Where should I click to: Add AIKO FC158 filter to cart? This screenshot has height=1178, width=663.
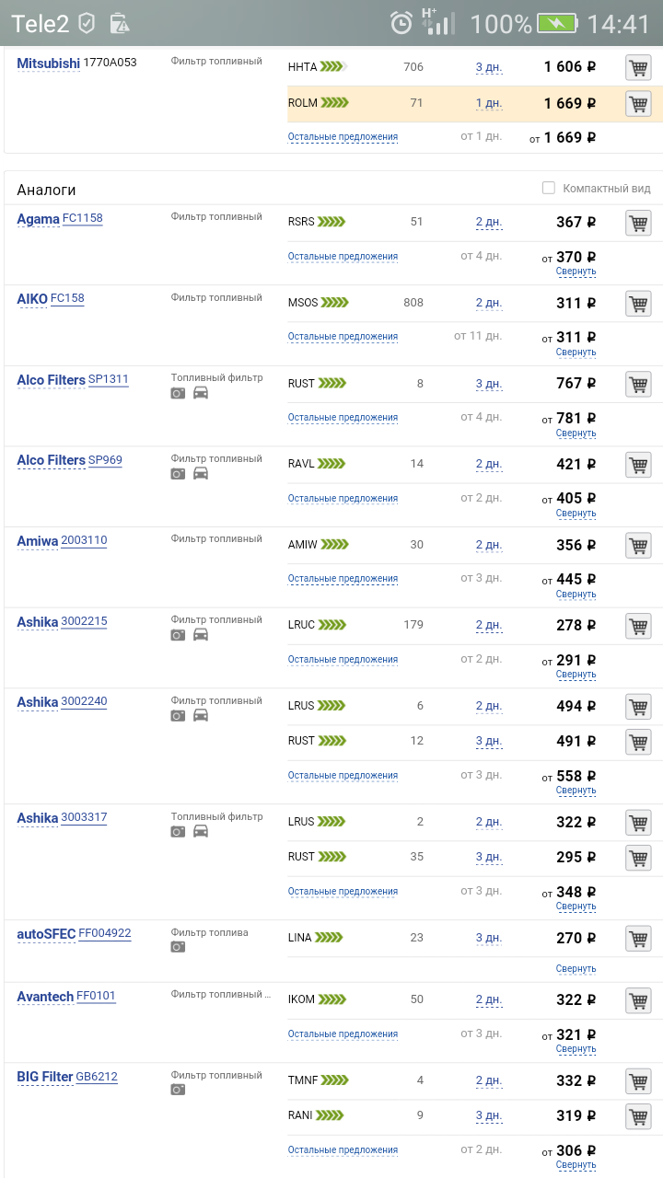pos(638,304)
